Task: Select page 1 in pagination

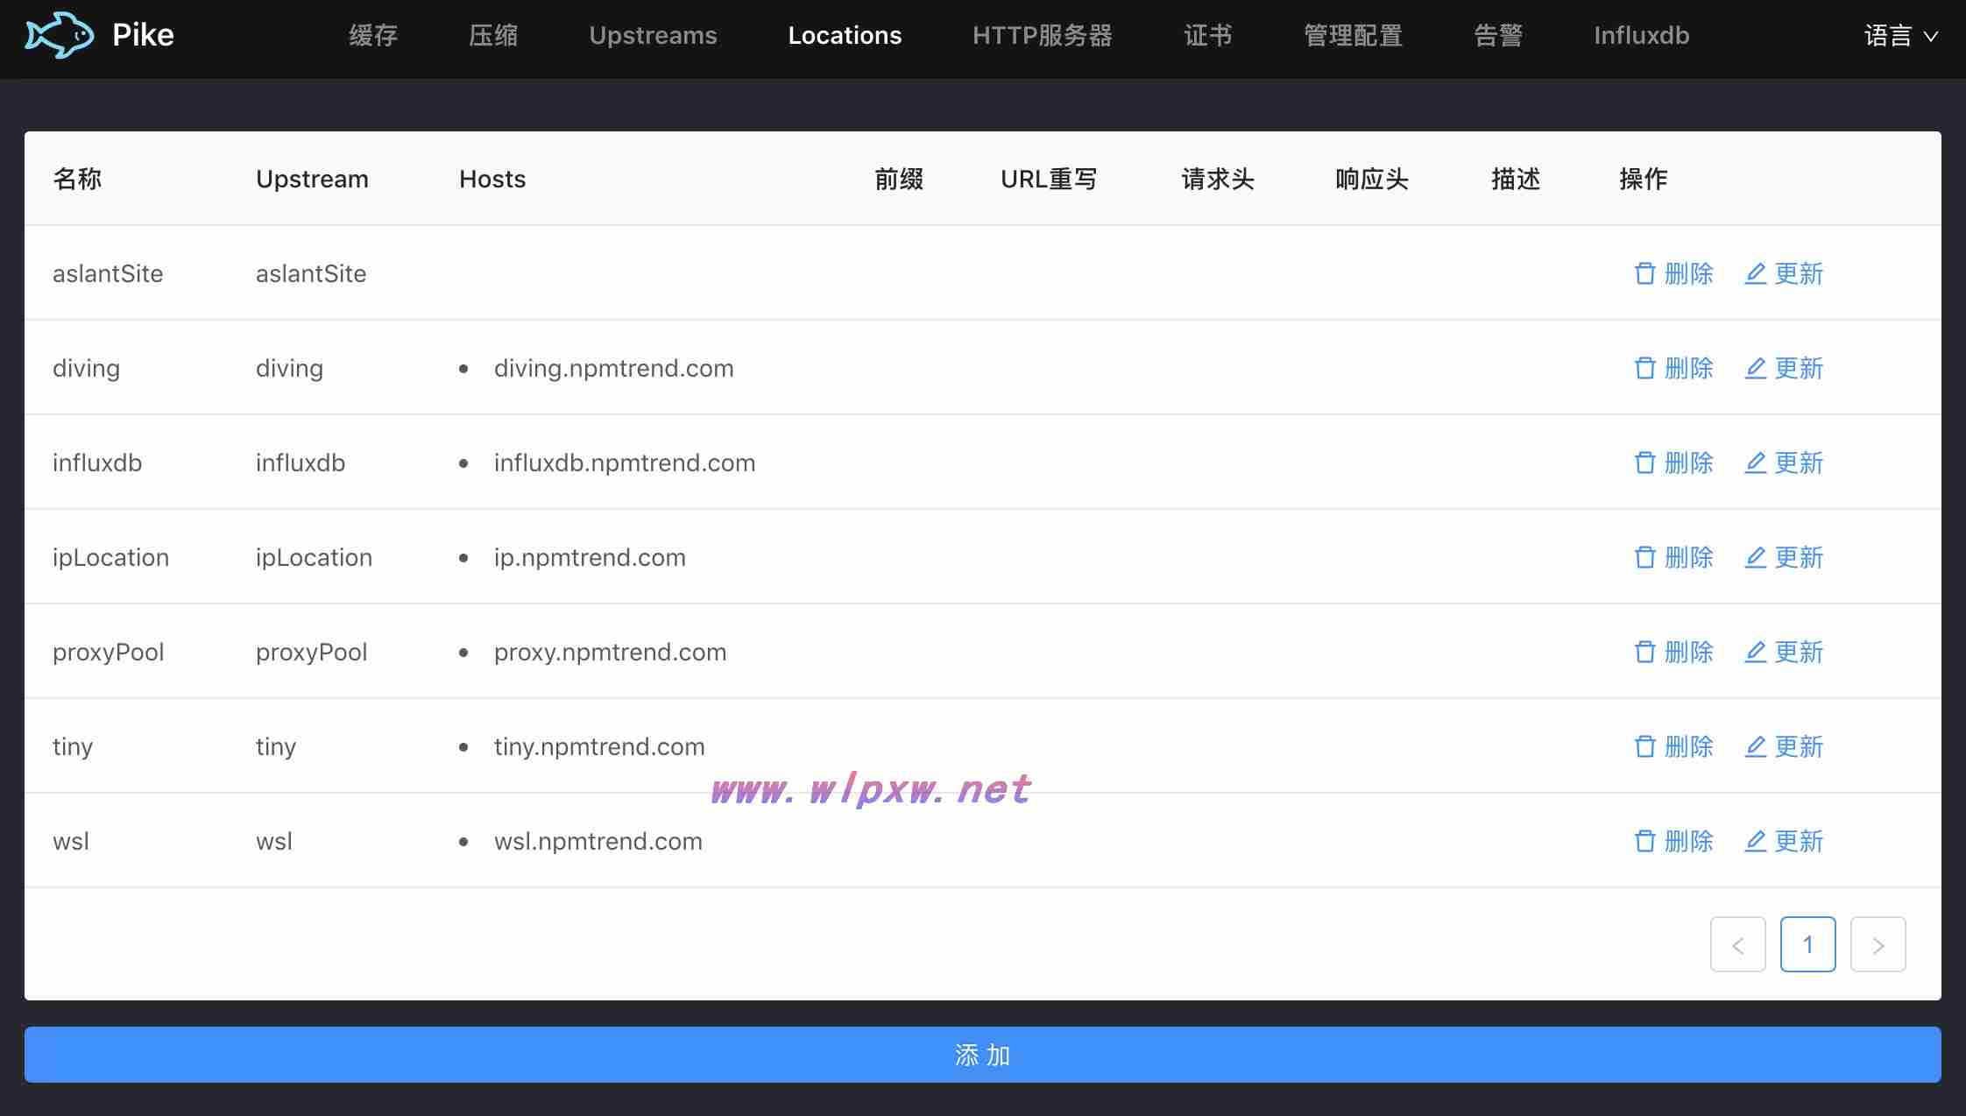Action: pos(1808,944)
